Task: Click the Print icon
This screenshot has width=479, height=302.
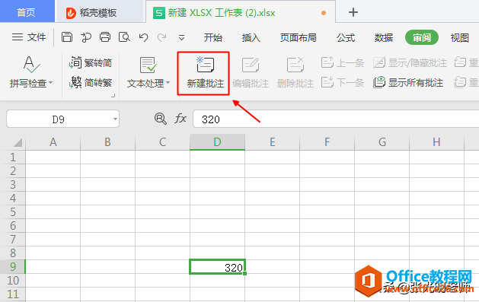Action: point(105,37)
